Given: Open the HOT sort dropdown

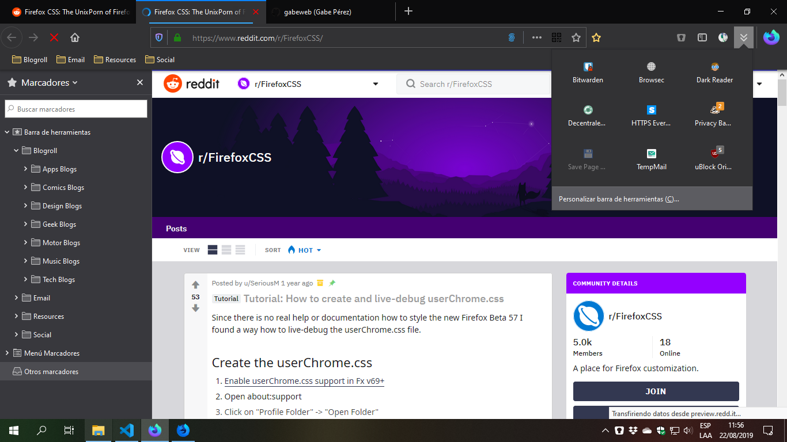Looking at the screenshot, I should tap(304, 250).
